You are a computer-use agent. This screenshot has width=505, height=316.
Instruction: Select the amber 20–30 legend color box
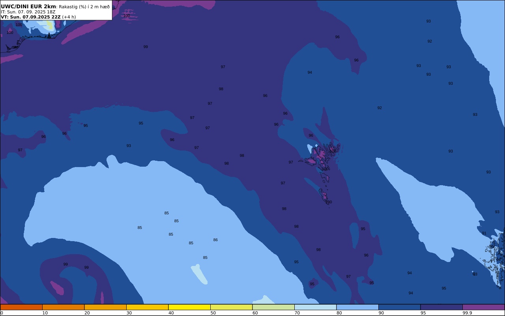(x=105, y=307)
